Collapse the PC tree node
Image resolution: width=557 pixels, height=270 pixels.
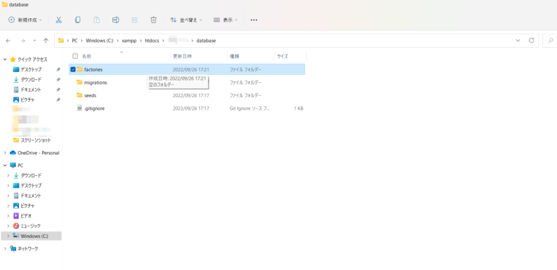click(x=5, y=165)
